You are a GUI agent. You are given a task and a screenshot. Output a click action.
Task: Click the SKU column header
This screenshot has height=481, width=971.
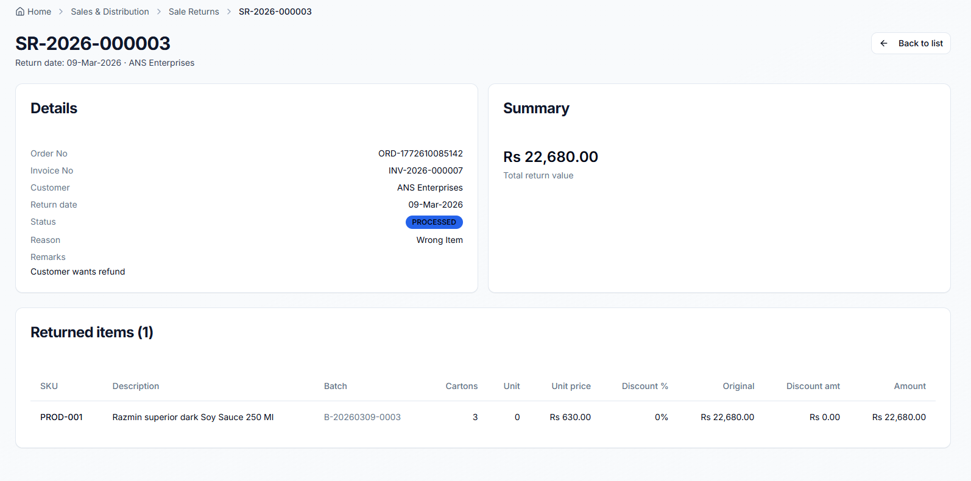pos(49,386)
